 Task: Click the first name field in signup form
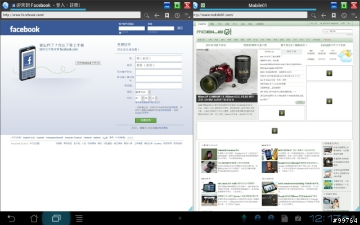159,65
